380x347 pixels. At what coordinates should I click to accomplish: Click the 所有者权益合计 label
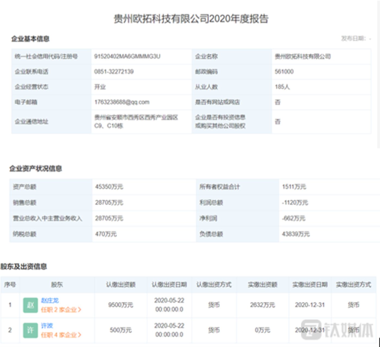click(x=219, y=187)
